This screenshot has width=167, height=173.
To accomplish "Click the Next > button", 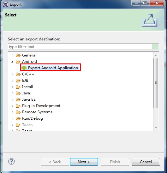I will click(84, 162).
